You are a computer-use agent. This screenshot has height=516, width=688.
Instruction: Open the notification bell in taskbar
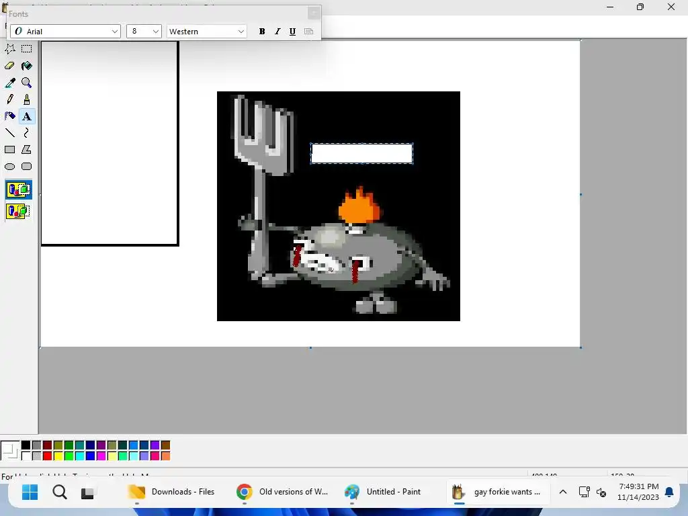click(669, 492)
